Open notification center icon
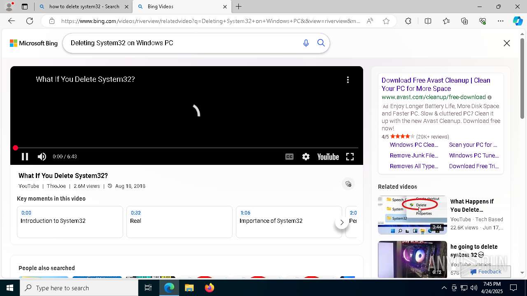 pos(513,288)
